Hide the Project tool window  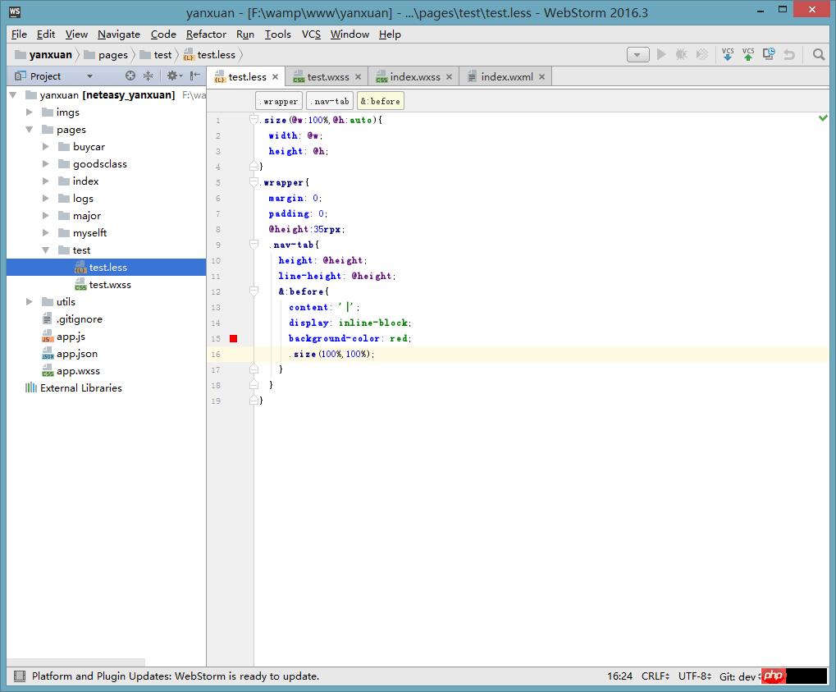click(195, 76)
